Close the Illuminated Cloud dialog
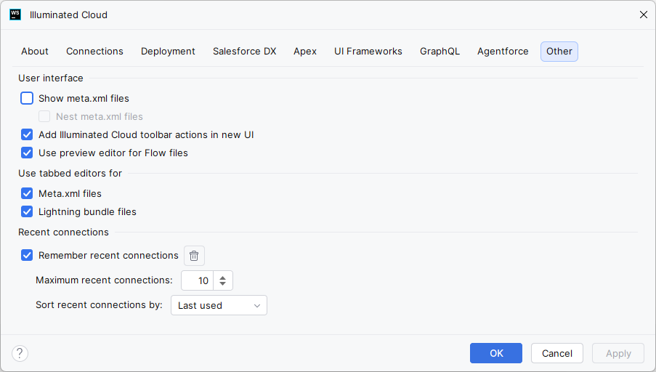This screenshot has height=372, width=656. point(644,15)
